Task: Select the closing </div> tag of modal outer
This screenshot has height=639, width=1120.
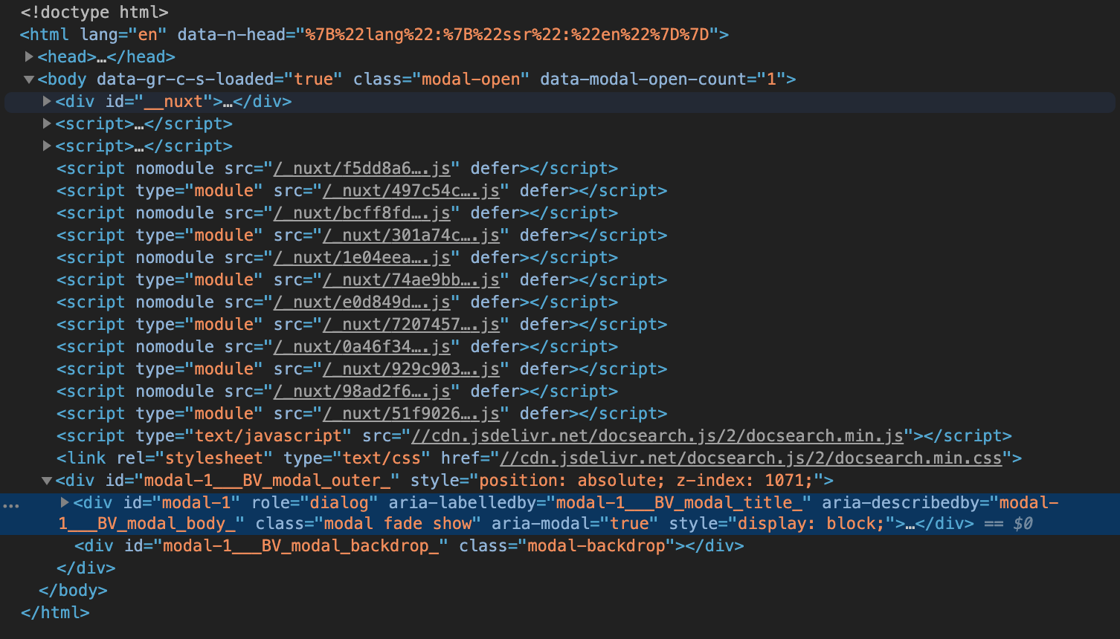Action: click(x=86, y=568)
